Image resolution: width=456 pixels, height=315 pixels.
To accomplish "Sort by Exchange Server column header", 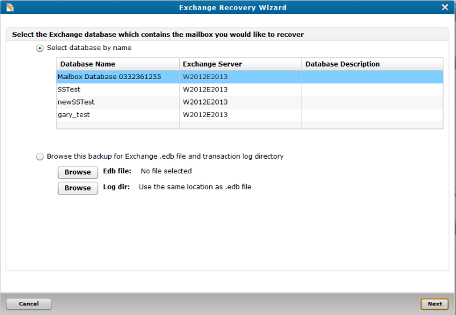I will (241, 64).
